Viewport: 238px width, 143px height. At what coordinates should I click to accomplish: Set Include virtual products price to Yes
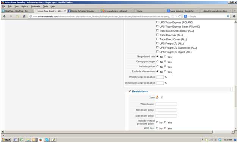point(165,122)
